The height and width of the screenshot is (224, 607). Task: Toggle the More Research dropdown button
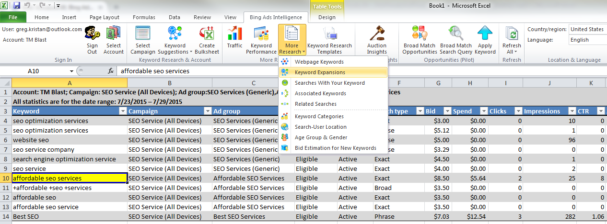pos(292,40)
